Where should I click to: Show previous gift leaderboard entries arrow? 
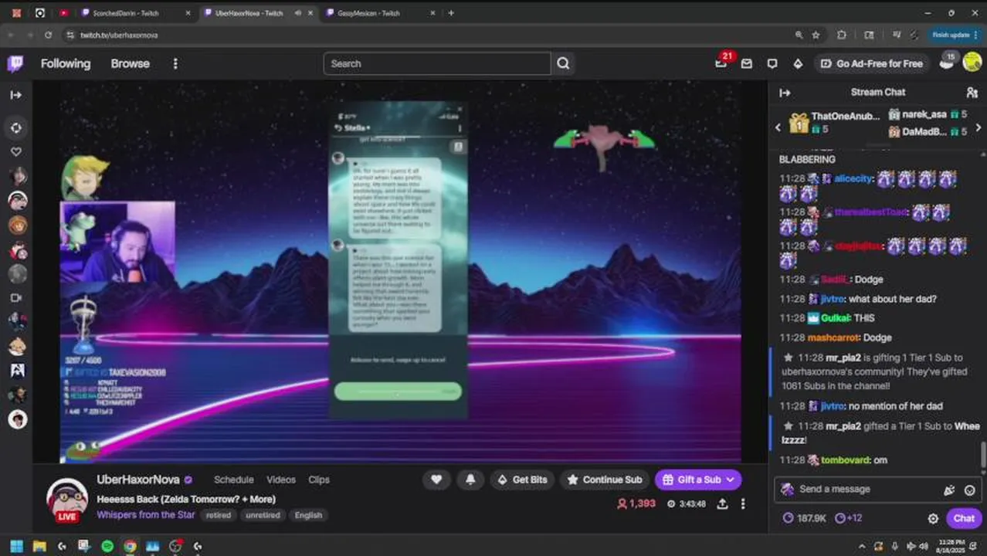778,127
